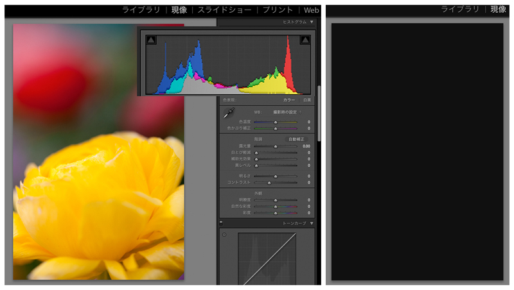
Task: Pick the white balance eyedropper tool
Action: pyautogui.click(x=229, y=113)
